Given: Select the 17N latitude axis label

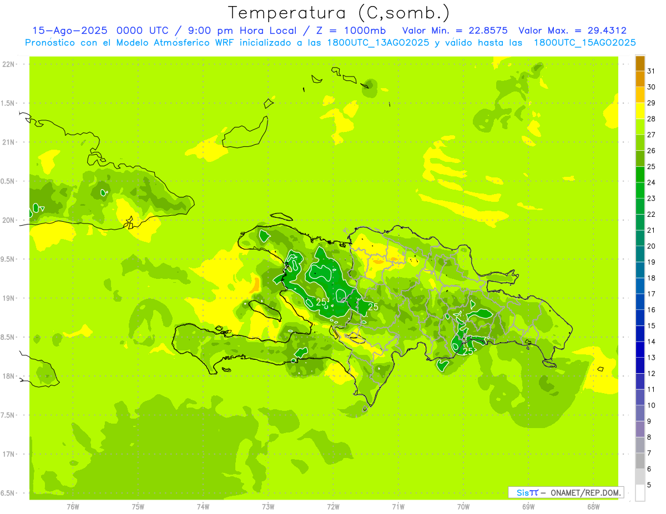Looking at the screenshot, I should 9,454.
